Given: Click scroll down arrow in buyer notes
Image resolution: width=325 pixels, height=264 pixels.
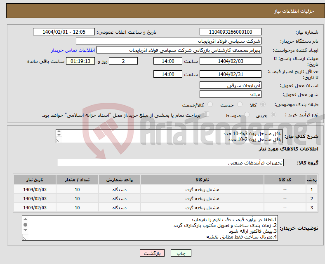Looking at the screenshot, I should point(25,230).
